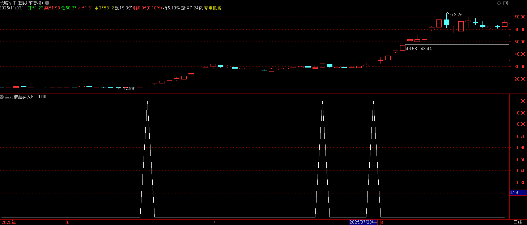This screenshot has width=527, height=225.
Task: Expand the 主力暗盘买入F indicator menu arrow
Action: point(2,97)
